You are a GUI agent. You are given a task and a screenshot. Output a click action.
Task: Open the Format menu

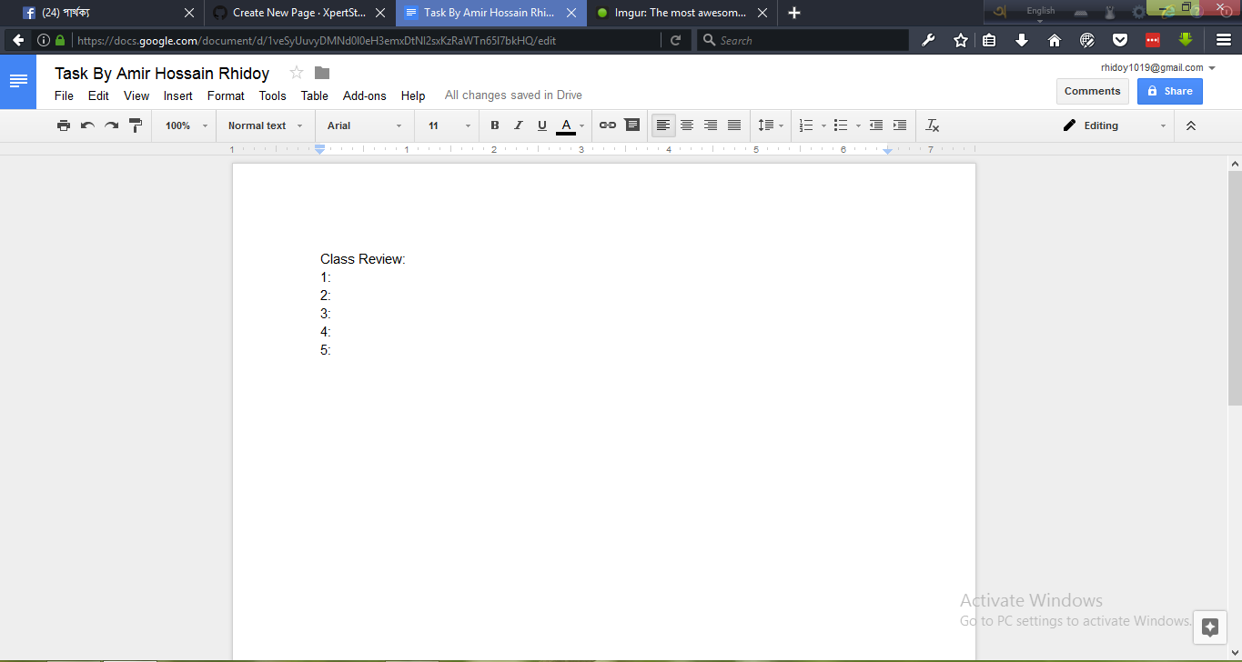pos(226,95)
